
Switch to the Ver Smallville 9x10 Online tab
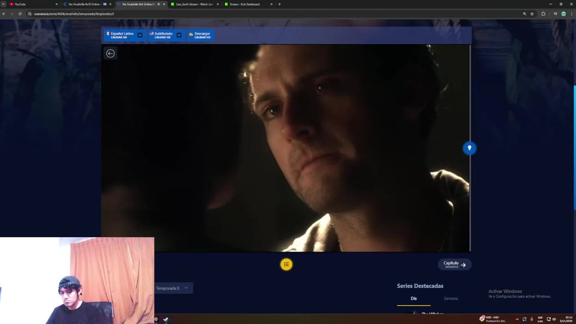(x=87, y=4)
